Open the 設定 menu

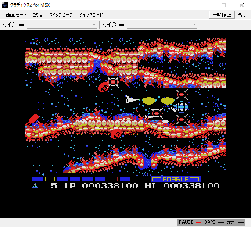click(38, 15)
